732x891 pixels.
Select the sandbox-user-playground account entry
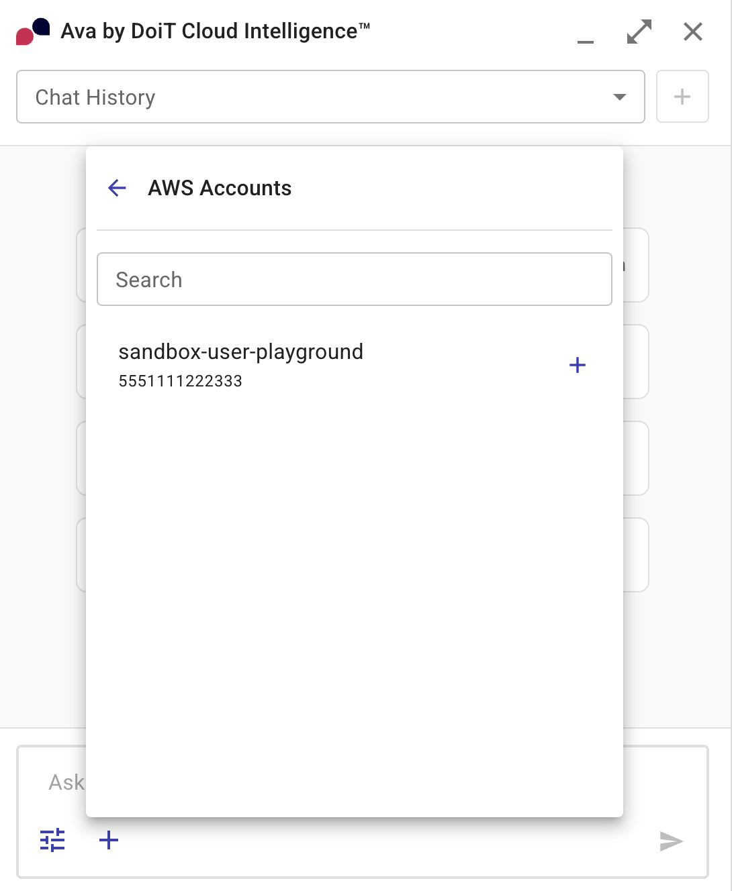click(x=240, y=352)
